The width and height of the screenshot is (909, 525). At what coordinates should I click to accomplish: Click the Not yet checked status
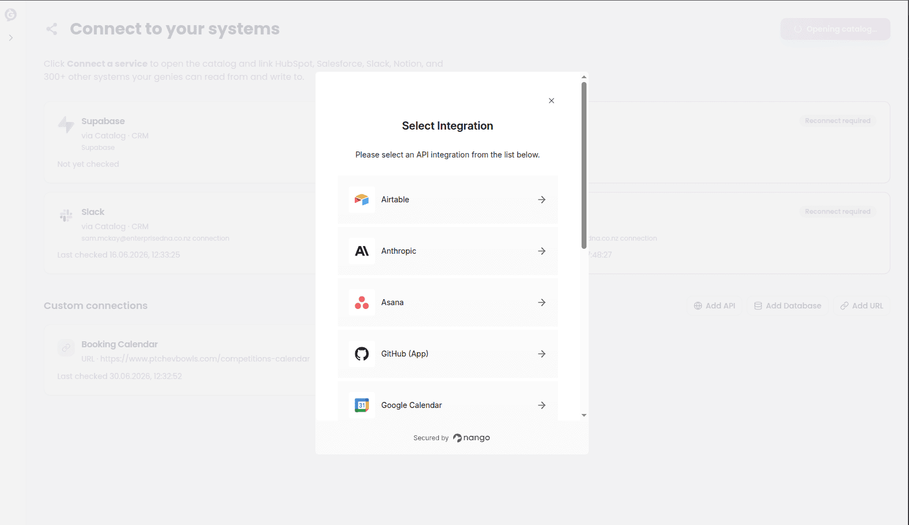pyautogui.click(x=88, y=164)
